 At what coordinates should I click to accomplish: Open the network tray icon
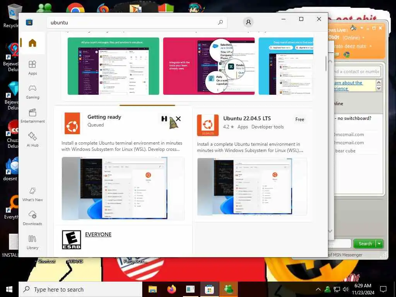click(337, 289)
